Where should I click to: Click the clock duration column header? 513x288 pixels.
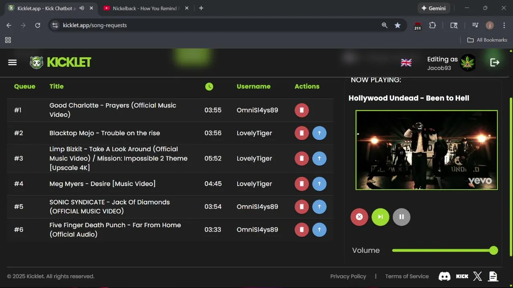(209, 86)
